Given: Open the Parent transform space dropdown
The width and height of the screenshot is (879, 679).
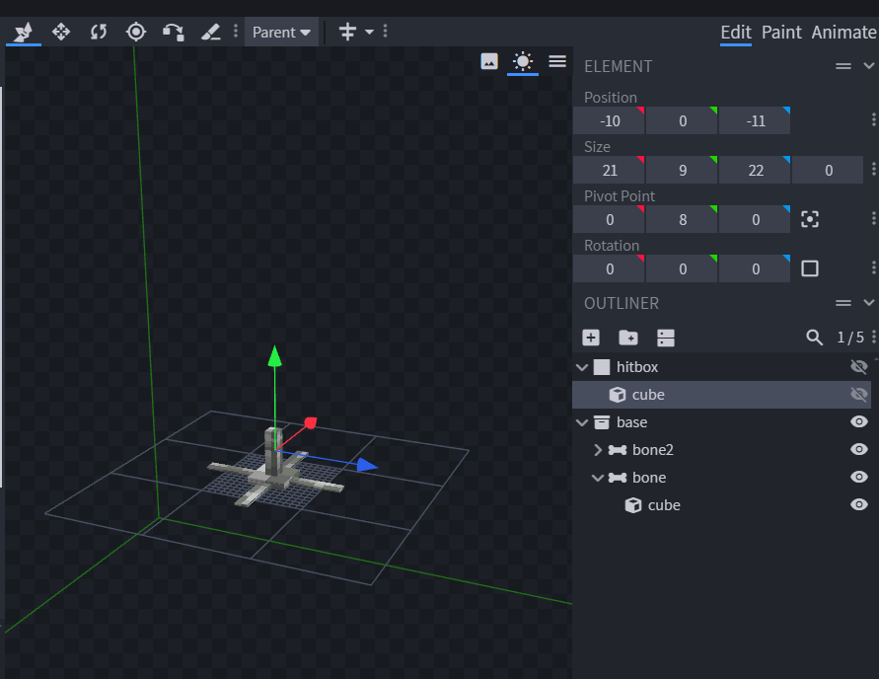Looking at the screenshot, I should pos(281,32).
